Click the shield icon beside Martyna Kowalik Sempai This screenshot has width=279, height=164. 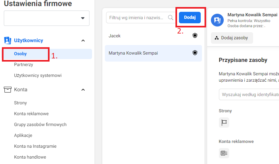click(x=195, y=53)
